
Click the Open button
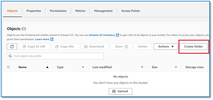(x=121, y=46)
